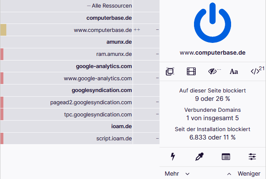Viewport: 266px width, 179px height.
Task: Click red rule cell for tpc.googlesyndication.com
Action: click(2, 114)
